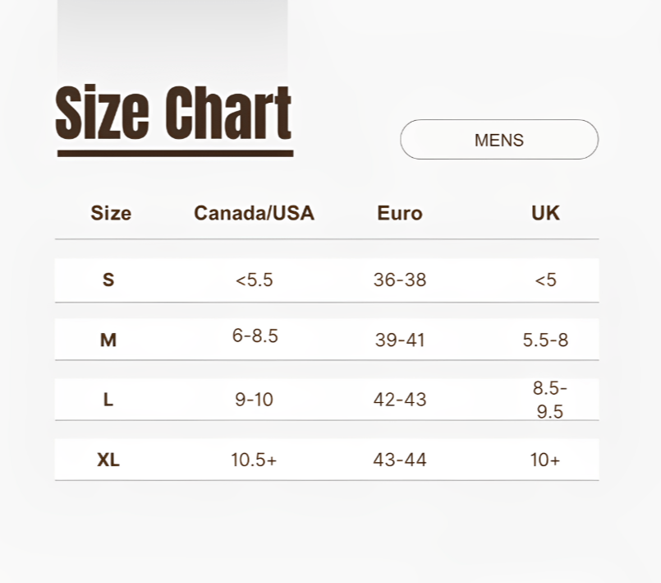Screen dimensions: 661x583
Task: Select the Euro column header
Action: 400,213
